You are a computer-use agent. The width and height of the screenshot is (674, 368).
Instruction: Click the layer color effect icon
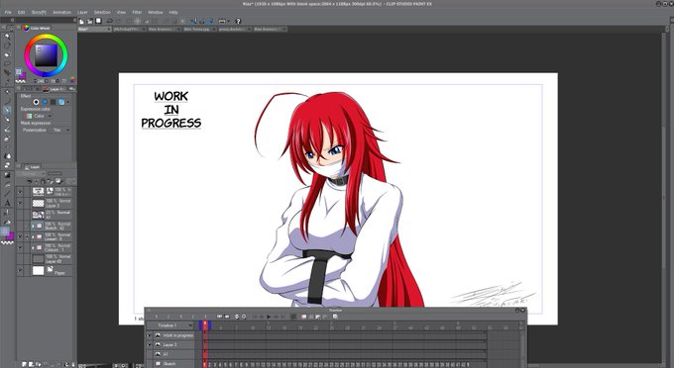pyautogui.click(x=61, y=102)
